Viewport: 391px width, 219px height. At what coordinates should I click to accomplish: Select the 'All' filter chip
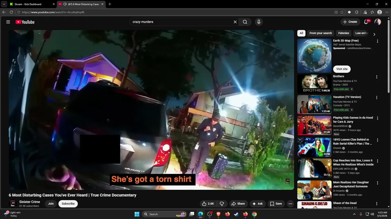(x=301, y=33)
